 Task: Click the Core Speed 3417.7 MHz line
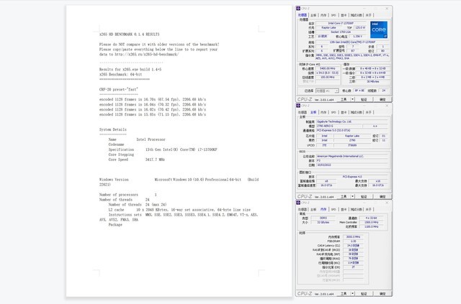coord(136,160)
